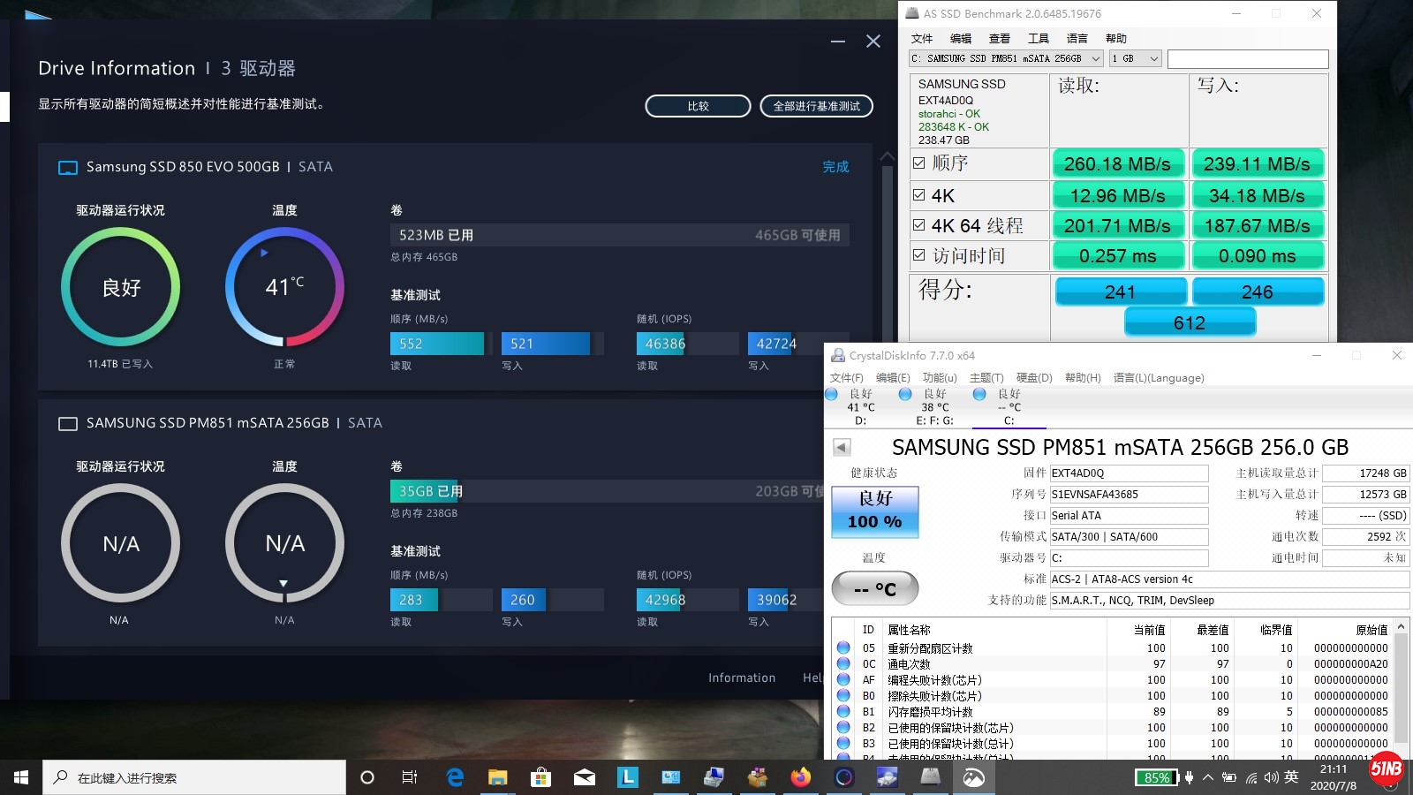Viewport: 1413px width, 795px height.
Task: Click status orb for attribute AF row
Action: click(843, 679)
